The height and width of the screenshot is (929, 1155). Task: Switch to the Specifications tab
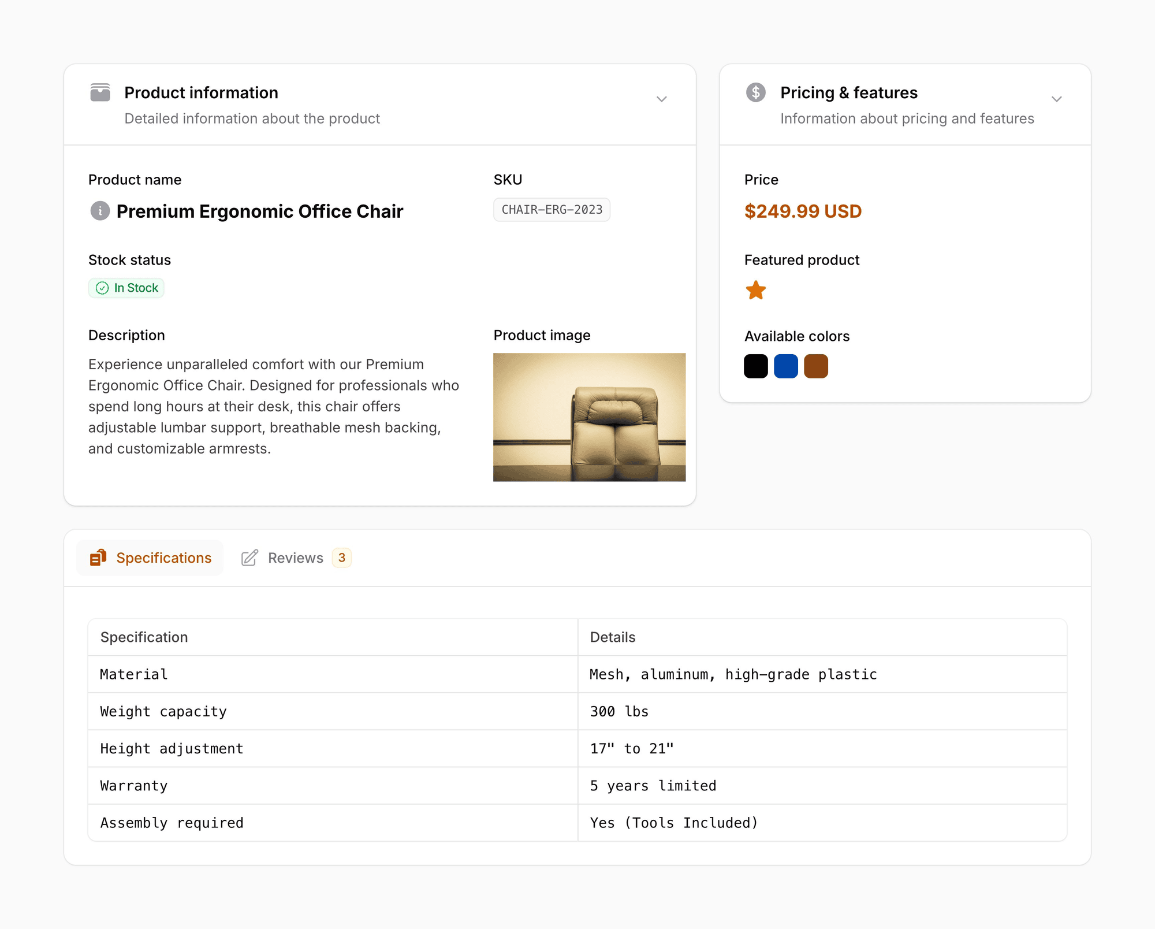click(150, 558)
